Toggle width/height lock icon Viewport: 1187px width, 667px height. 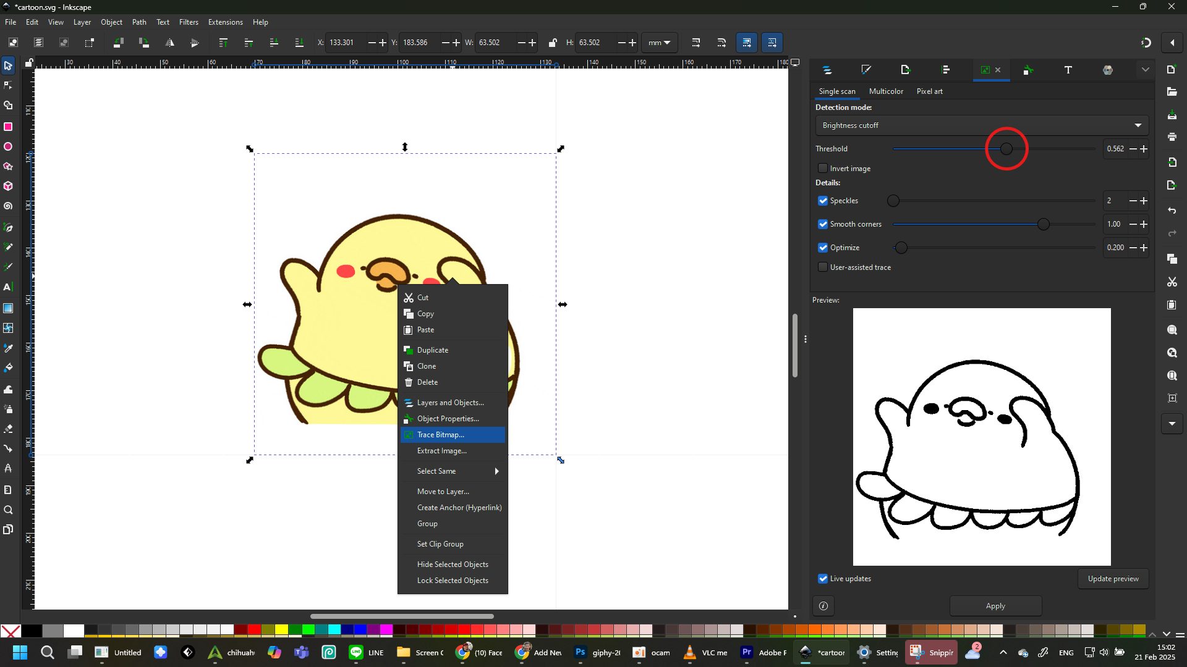pyautogui.click(x=553, y=43)
